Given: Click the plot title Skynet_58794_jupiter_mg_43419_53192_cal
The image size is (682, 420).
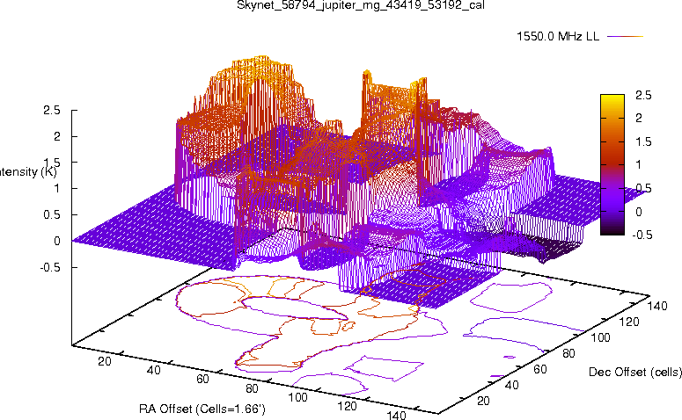Looking at the screenshot, I should (361, 5).
